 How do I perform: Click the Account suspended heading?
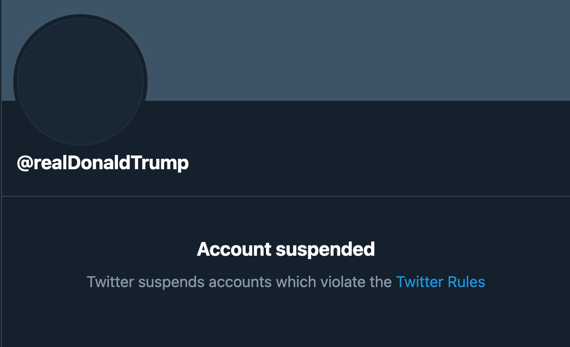pyautogui.click(x=286, y=250)
